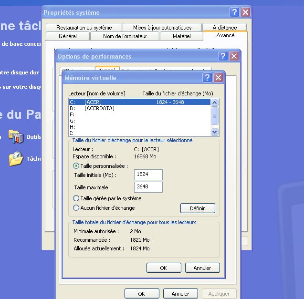Select drive F: in the list

pos(140,114)
